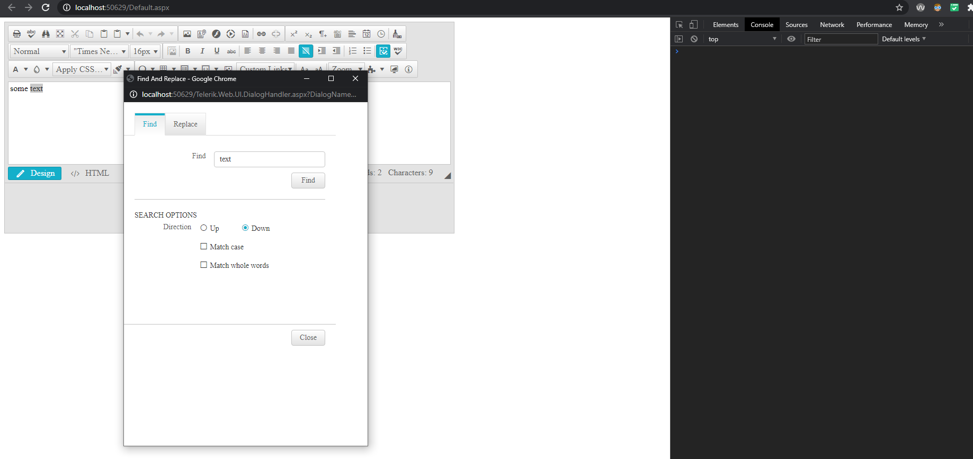The width and height of the screenshot is (973, 459).
Task: Open Find and Replace binoculars icon
Action: coord(46,34)
